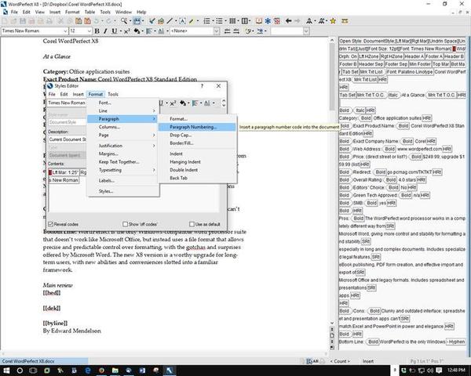Click the Bold button in main toolbar

click(97, 31)
